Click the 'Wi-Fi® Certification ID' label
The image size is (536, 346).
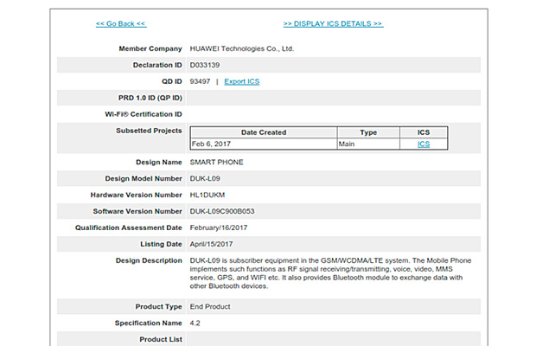(144, 114)
